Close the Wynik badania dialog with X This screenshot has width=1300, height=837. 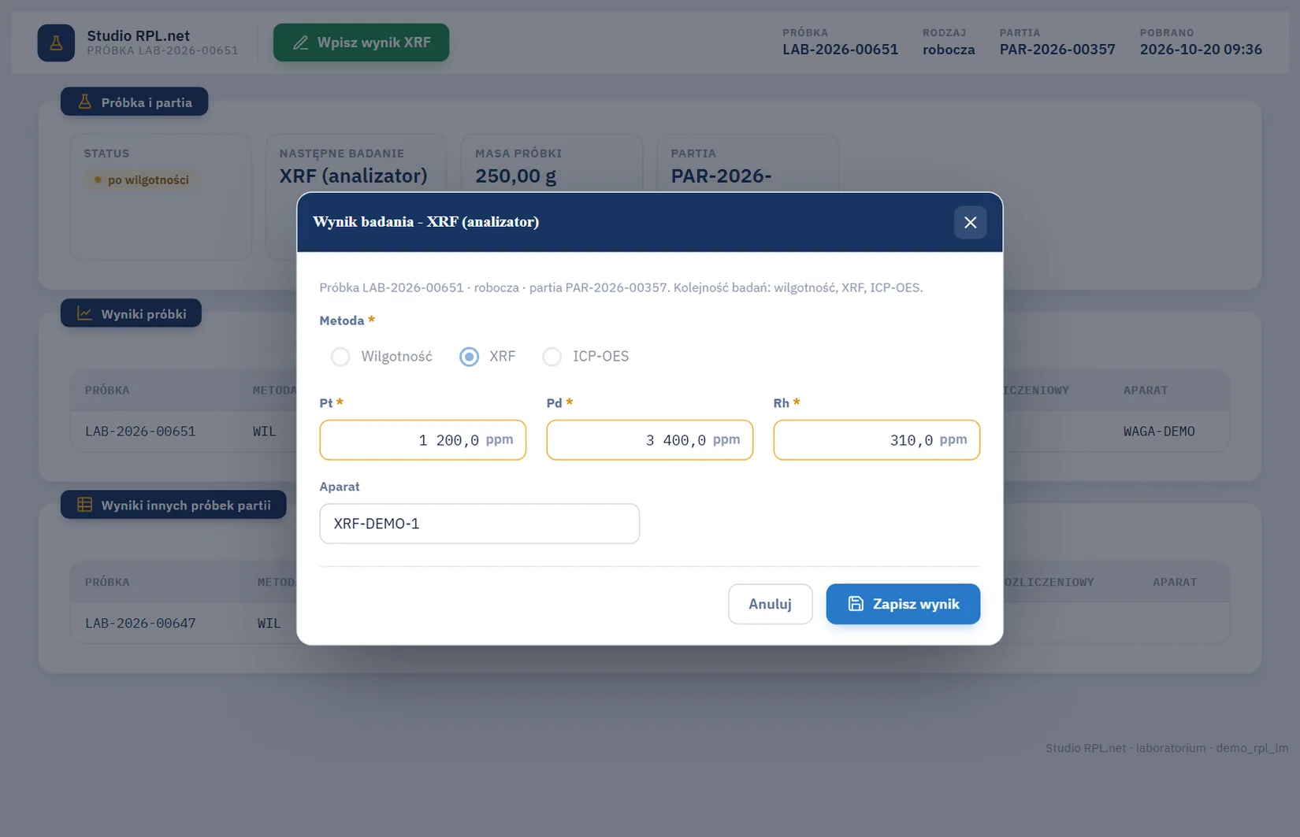click(970, 222)
